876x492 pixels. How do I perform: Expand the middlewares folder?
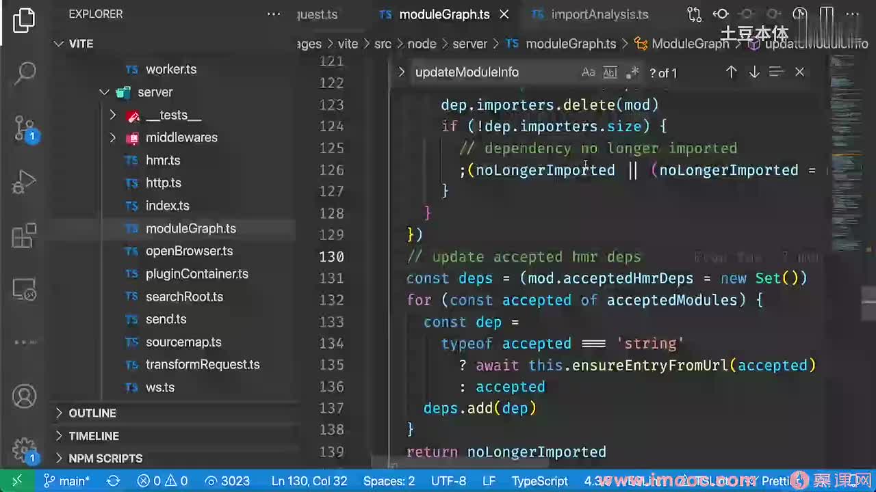pyautogui.click(x=113, y=137)
